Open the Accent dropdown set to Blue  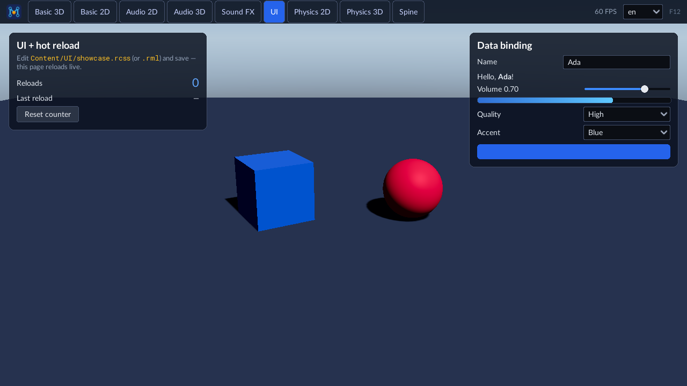tap(627, 132)
